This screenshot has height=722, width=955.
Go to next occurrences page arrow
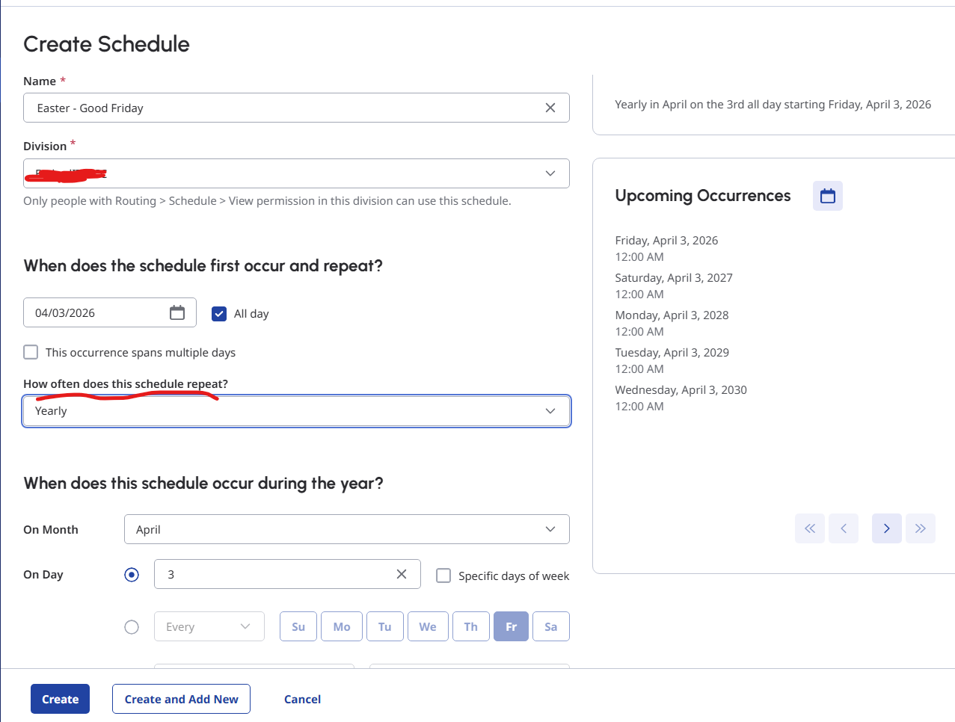click(x=886, y=528)
